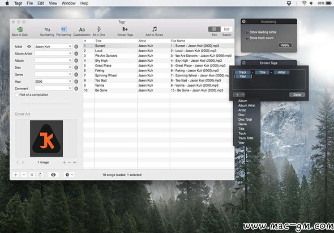
Task: Toggle the eye icon beside Artist
Action: tap(29, 46)
